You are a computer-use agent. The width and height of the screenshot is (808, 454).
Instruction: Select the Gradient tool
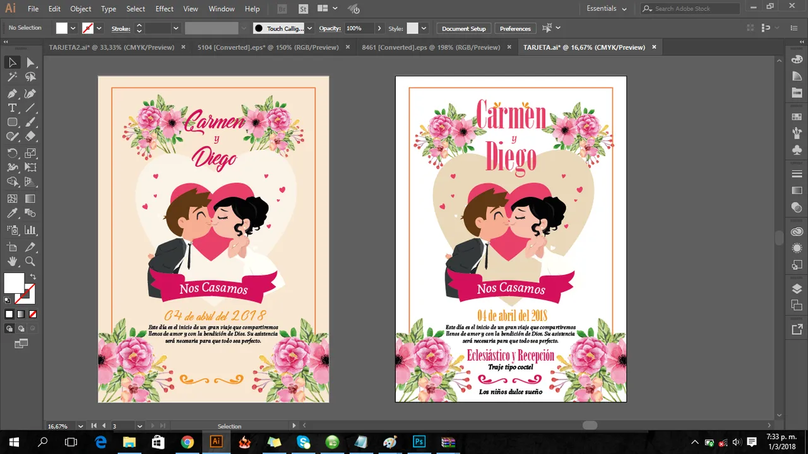click(30, 199)
